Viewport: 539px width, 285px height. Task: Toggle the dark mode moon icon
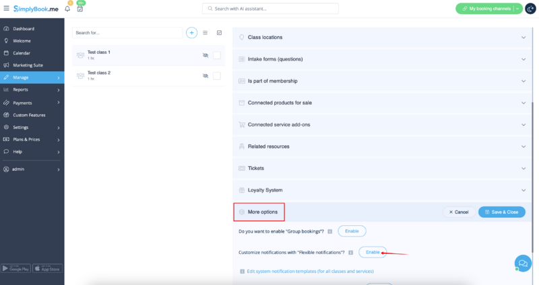coord(530,9)
